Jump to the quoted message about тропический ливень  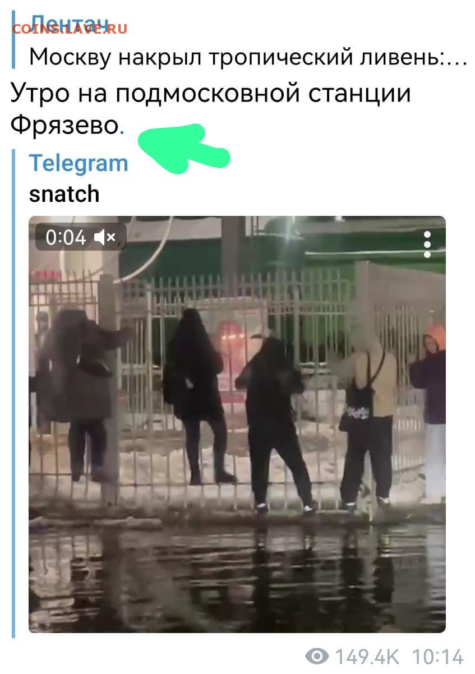(247, 57)
